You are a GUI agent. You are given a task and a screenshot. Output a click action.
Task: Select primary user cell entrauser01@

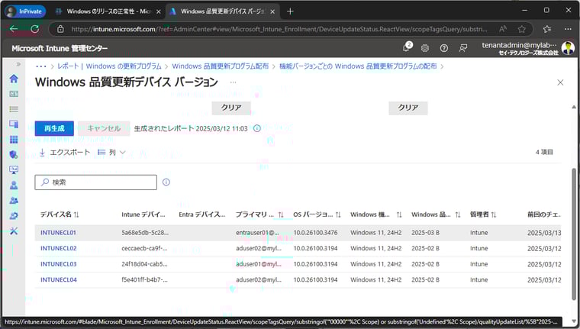coord(257,233)
